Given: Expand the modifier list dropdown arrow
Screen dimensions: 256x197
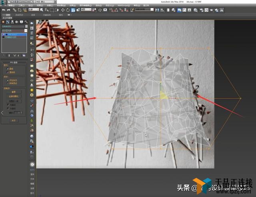Looking at the screenshot, I should coord(26,31).
